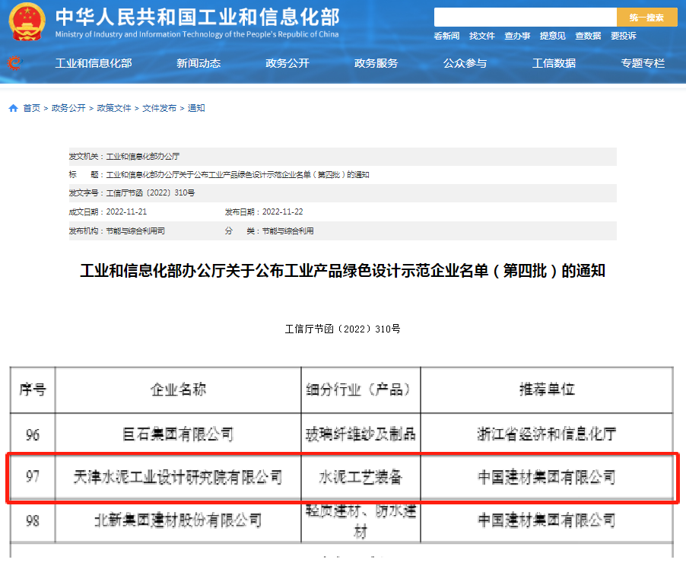Click the 天津水泥工业设计研究院有限公司 cell
Viewport: 686px width, 566px height.
178,477
